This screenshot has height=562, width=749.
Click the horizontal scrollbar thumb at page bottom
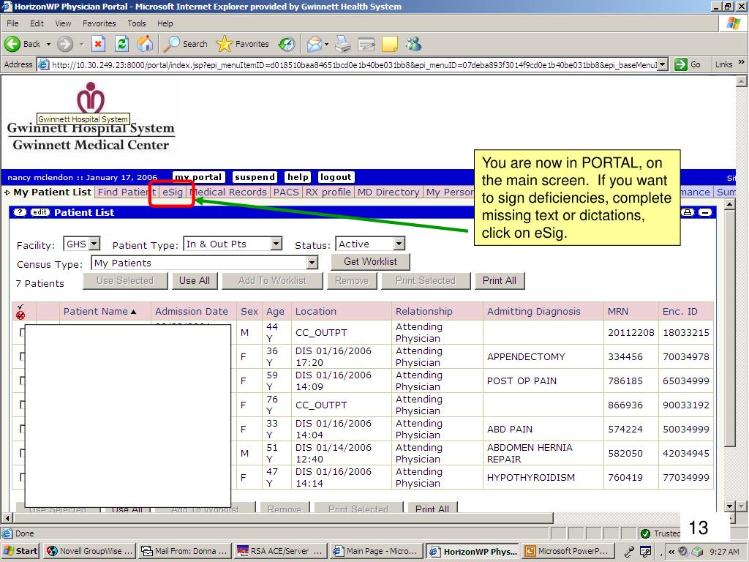(284, 518)
